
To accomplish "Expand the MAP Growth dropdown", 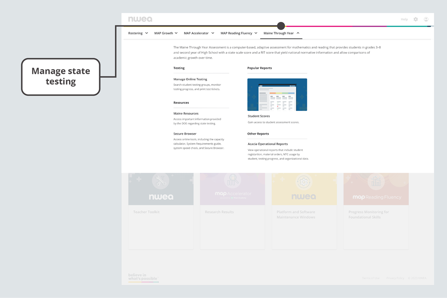I will click(166, 33).
